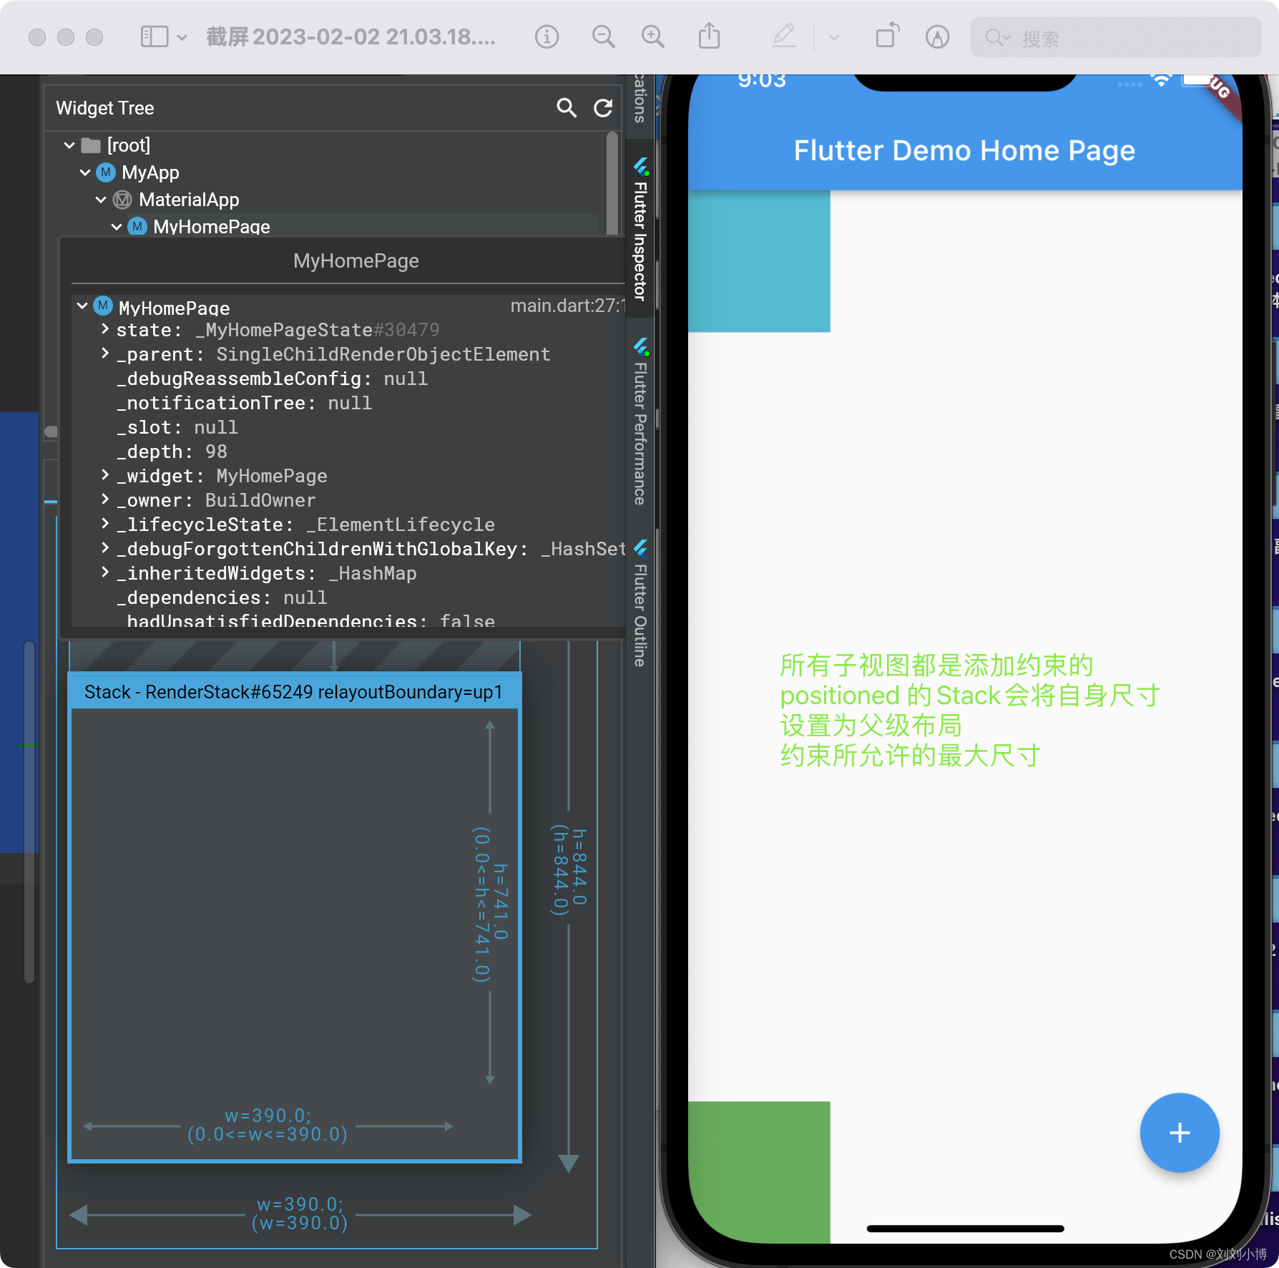The height and width of the screenshot is (1268, 1279).
Task: Collapse the MaterialApp tree node
Action: [x=101, y=200]
